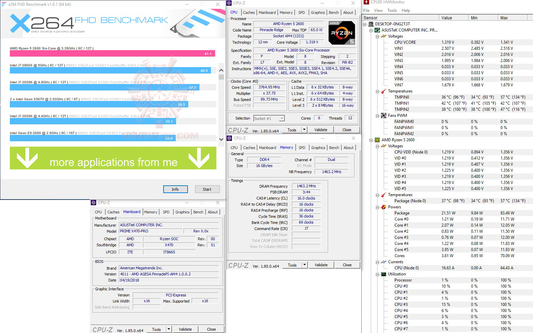Image resolution: width=533 pixels, height=333 pixels.
Task: Click the CPU-Z icon in the Memory timings window title bar
Action: (229, 138)
